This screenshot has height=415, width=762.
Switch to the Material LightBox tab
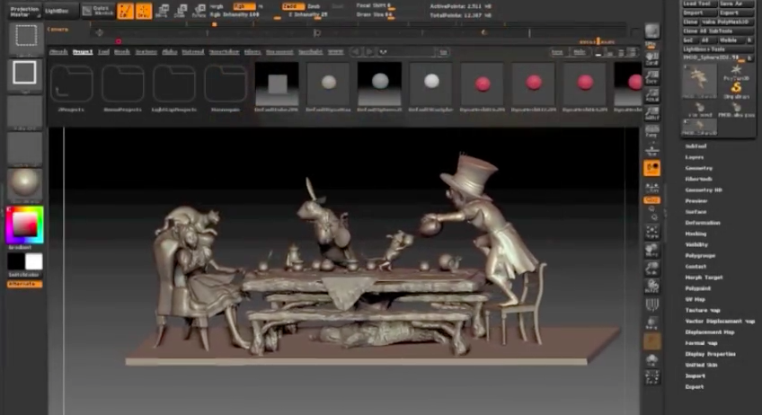(193, 51)
